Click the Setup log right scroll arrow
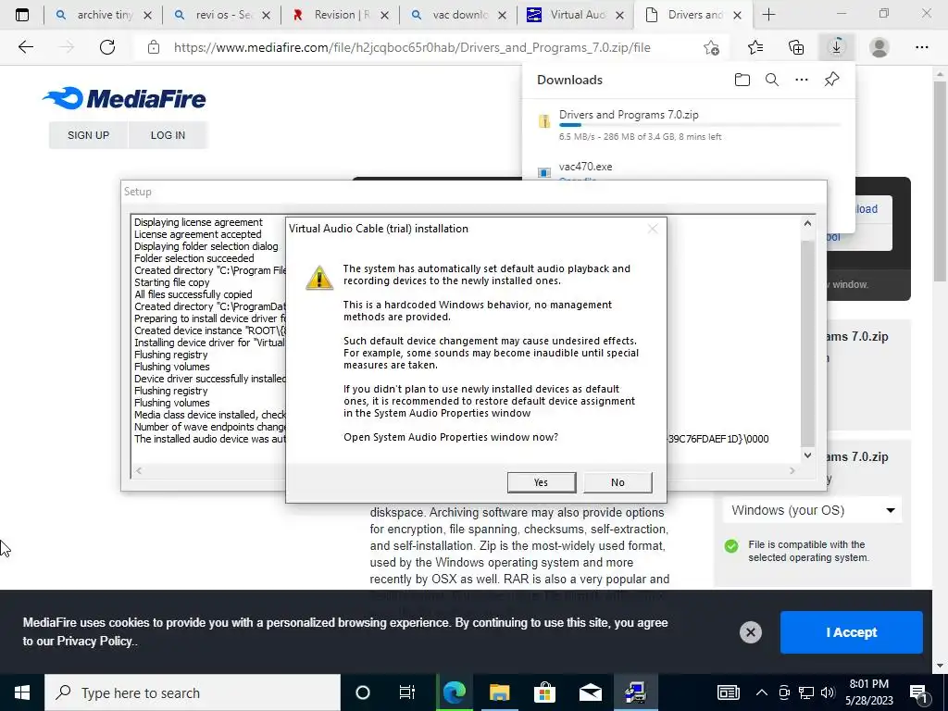The height and width of the screenshot is (711, 948). click(792, 470)
